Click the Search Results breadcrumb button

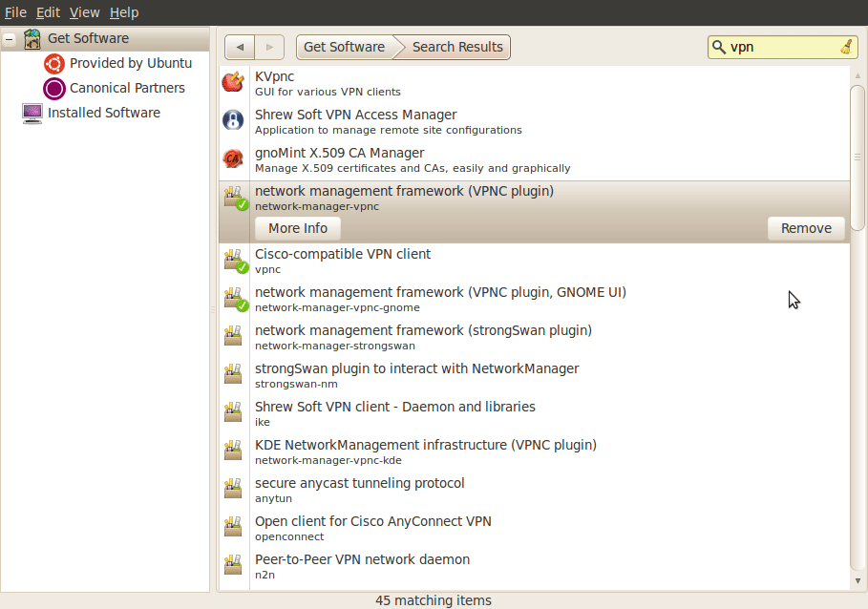tap(457, 47)
